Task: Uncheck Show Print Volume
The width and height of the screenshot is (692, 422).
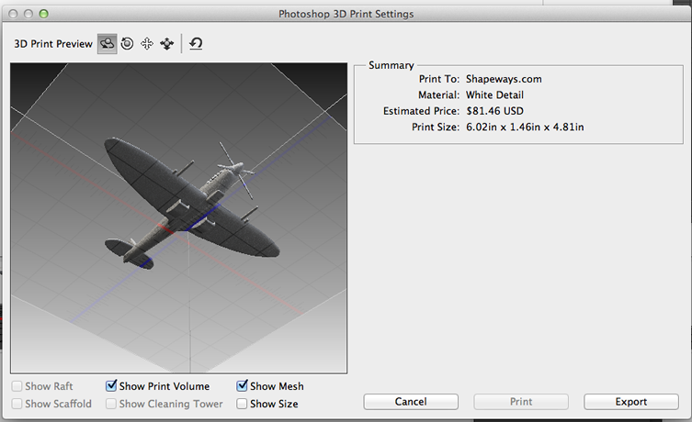Action: pyautogui.click(x=111, y=386)
